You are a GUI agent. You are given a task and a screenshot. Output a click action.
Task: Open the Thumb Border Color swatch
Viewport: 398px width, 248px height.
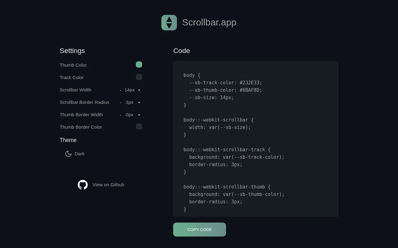(x=139, y=126)
